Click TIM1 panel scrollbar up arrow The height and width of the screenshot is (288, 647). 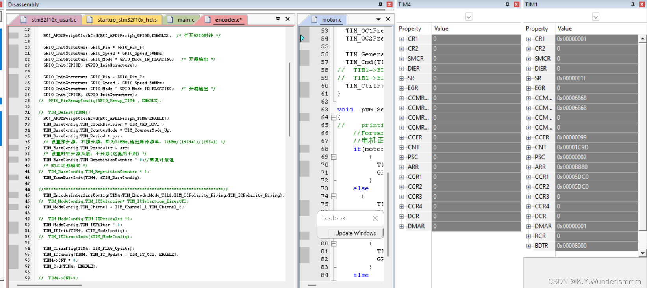click(x=643, y=39)
